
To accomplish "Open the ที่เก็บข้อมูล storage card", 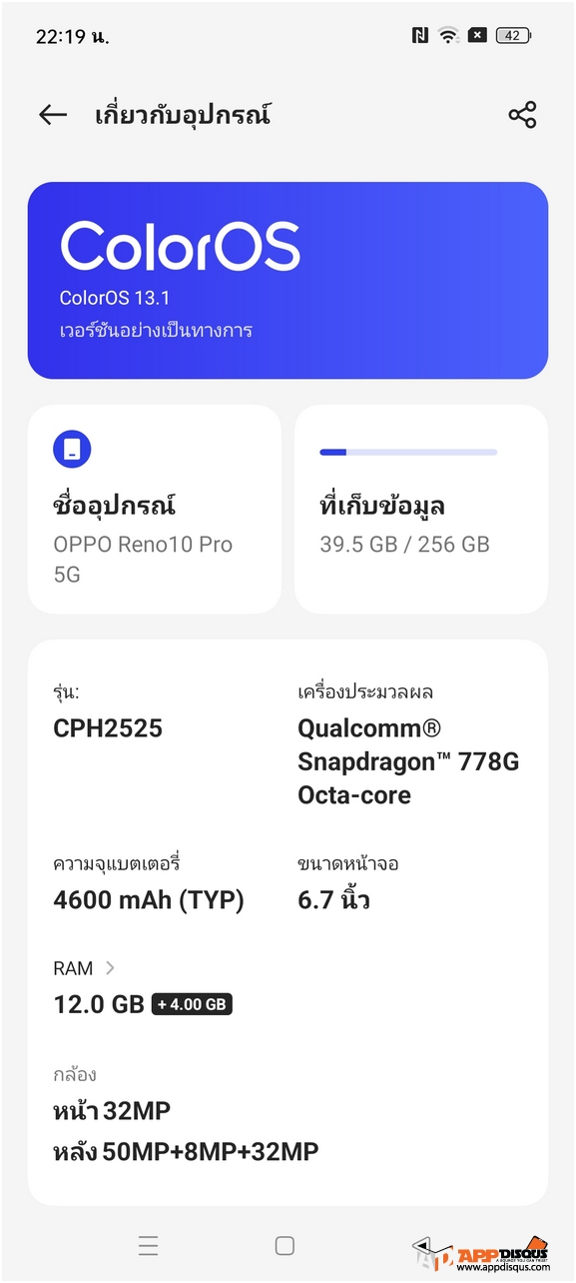I will point(421,509).
